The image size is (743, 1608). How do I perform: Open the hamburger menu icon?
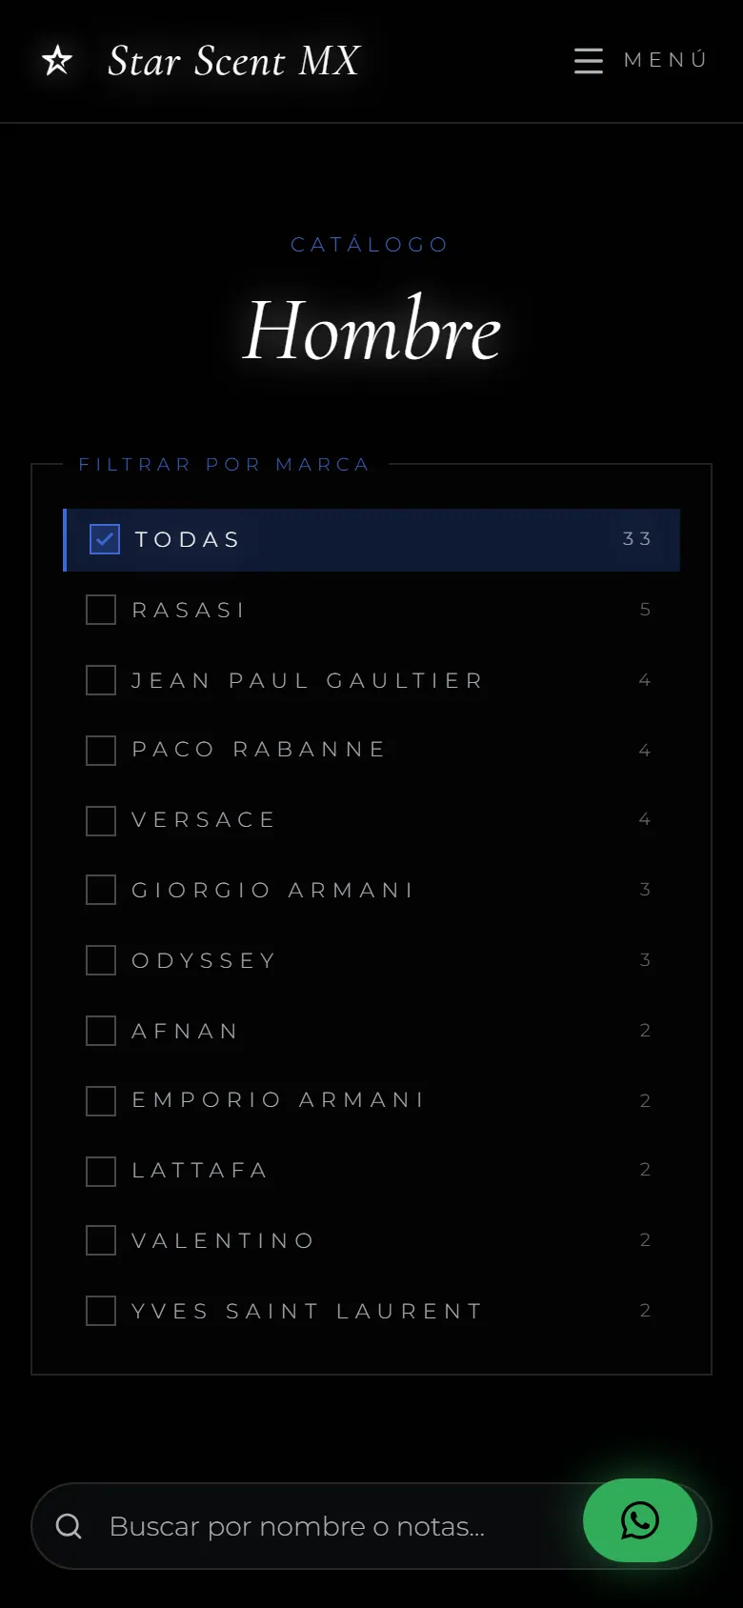(x=589, y=60)
